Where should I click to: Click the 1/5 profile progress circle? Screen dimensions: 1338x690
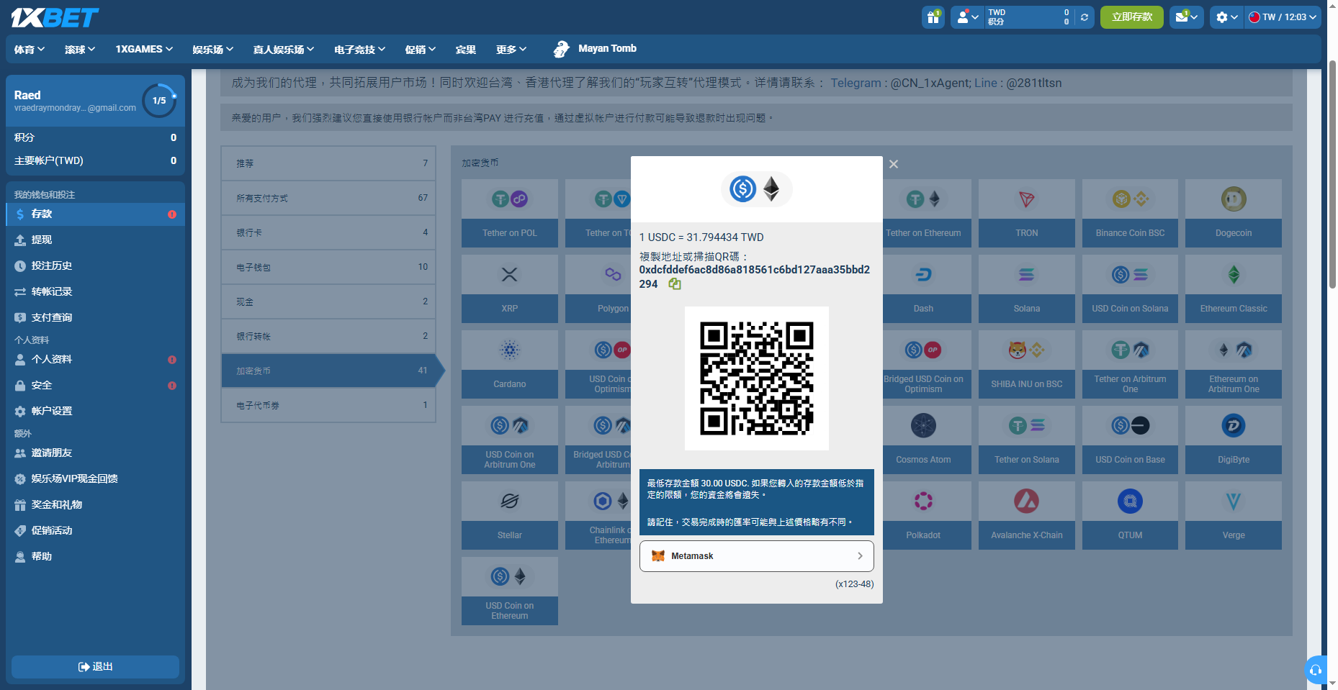[159, 101]
